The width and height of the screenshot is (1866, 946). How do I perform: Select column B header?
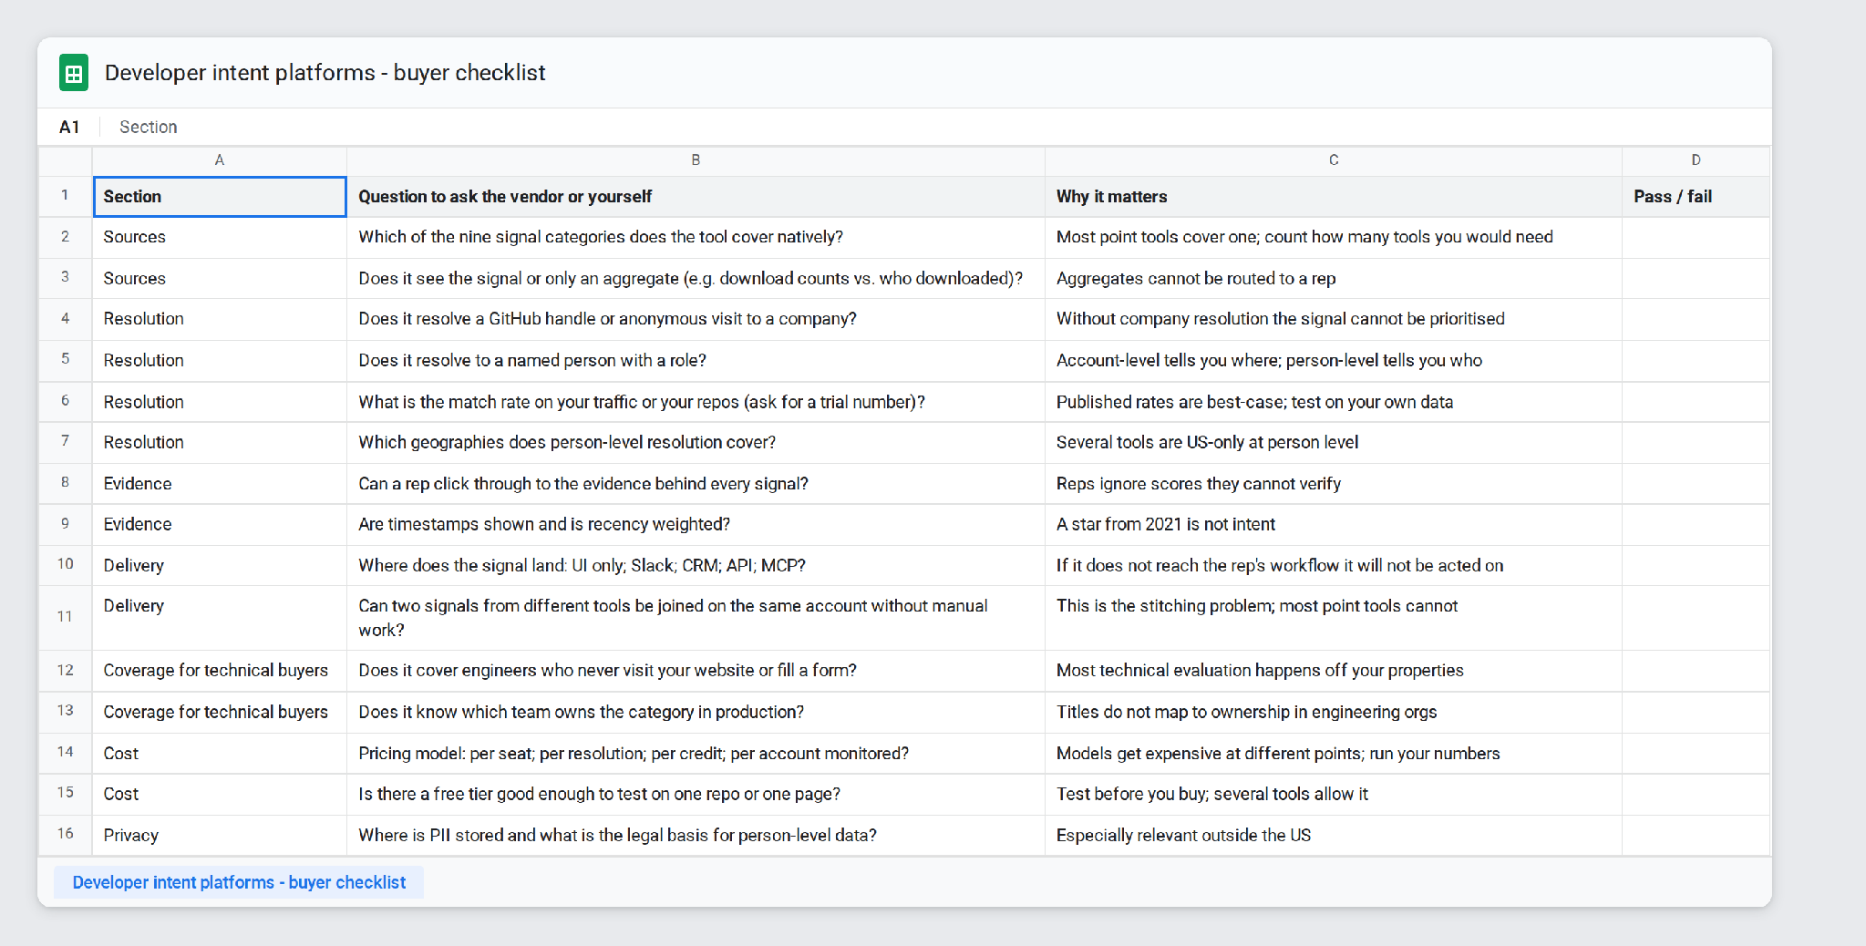(696, 160)
